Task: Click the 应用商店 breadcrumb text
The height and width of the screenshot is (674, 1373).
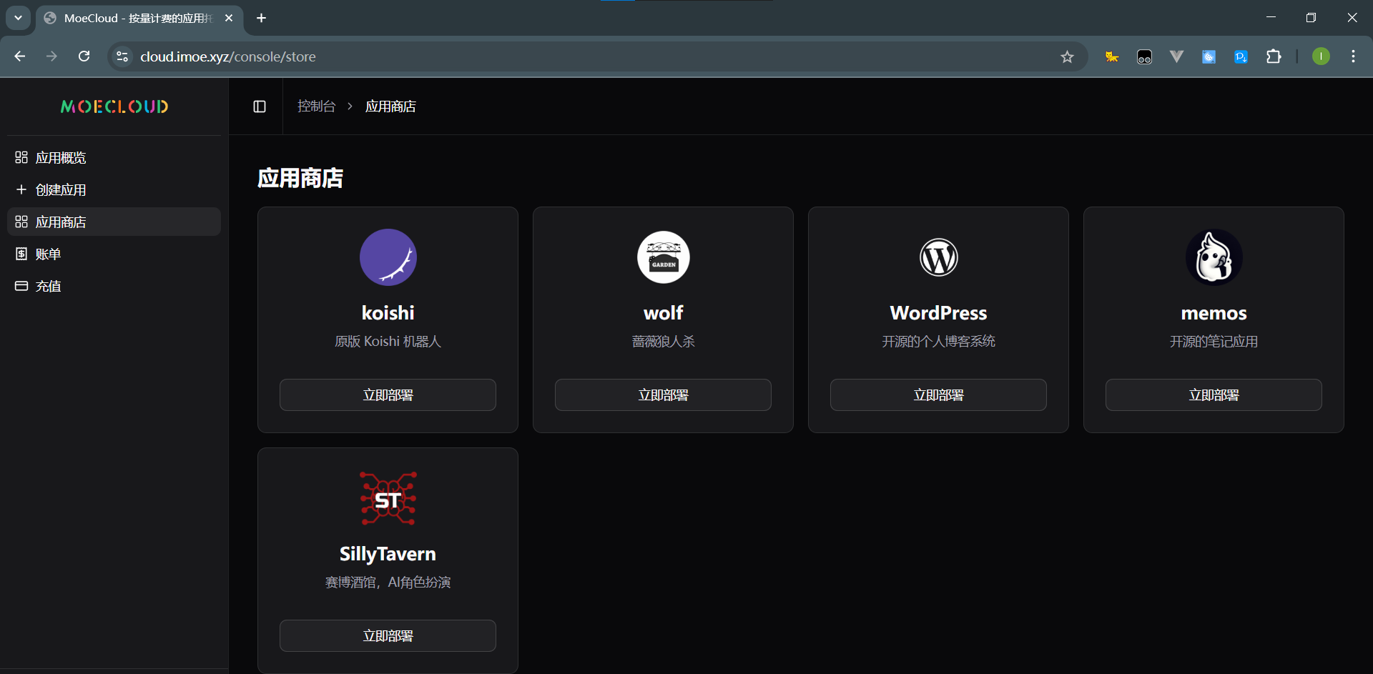Action: coord(390,106)
